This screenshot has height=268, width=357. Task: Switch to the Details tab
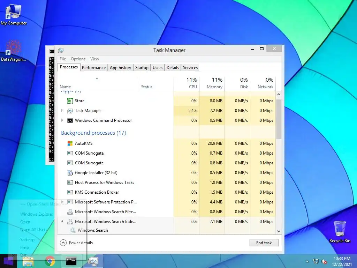coord(173,68)
